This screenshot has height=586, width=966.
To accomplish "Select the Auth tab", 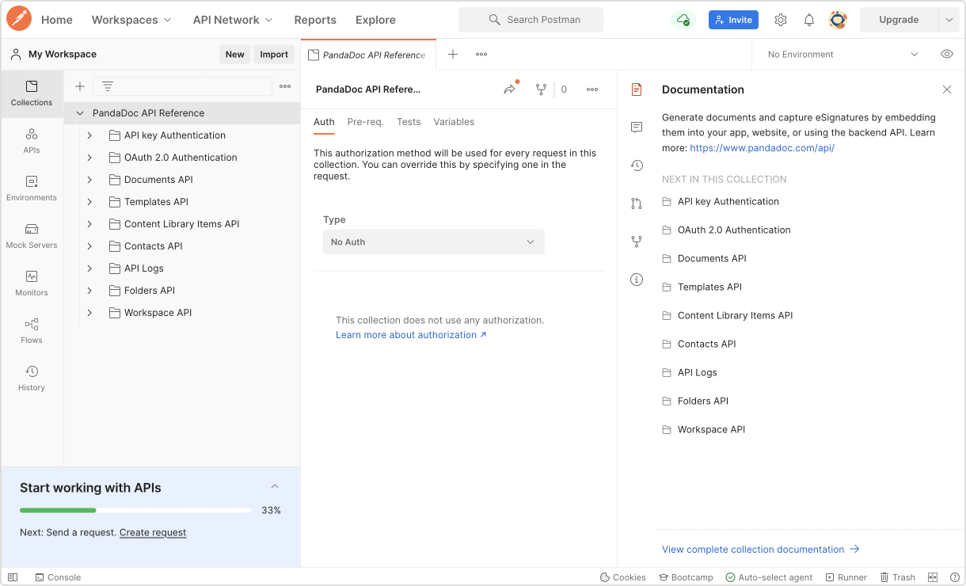I will [x=324, y=122].
